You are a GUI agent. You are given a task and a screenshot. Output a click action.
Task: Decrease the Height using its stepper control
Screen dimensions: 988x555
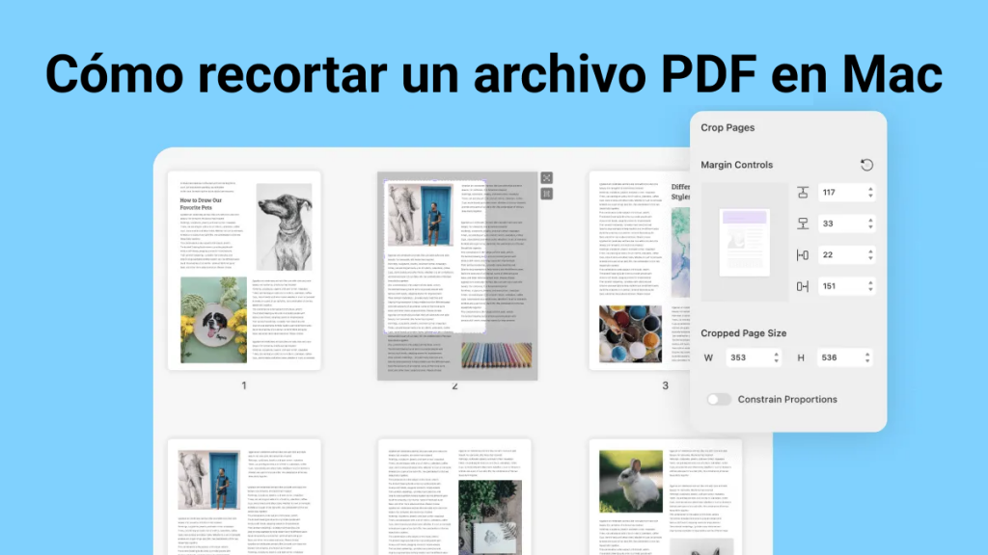coord(866,359)
